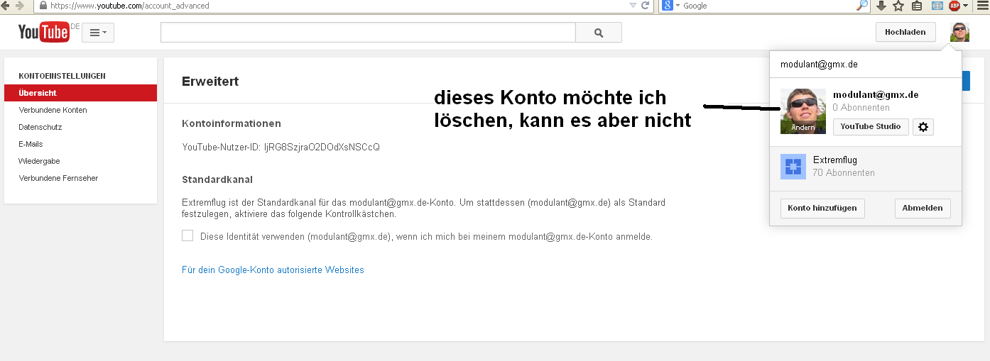The height and width of the screenshot is (361, 990).
Task: Show the bookmarks list icon
Action: [x=917, y=6]
